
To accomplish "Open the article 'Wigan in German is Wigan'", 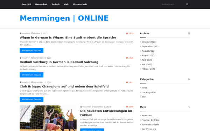I will coord(68,38).
